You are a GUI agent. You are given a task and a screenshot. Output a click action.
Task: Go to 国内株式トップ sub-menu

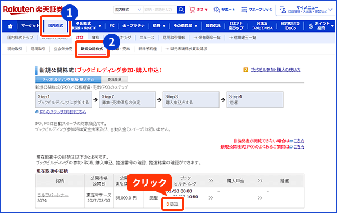(20, 38)
